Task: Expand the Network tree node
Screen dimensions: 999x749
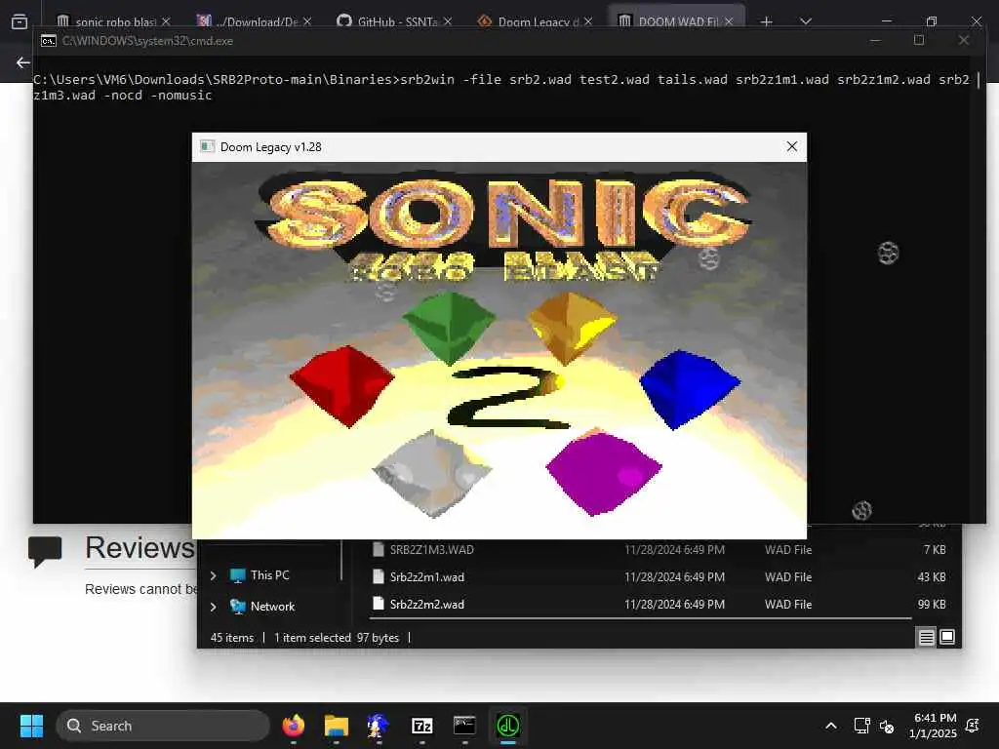Action: tap(214, 607)
